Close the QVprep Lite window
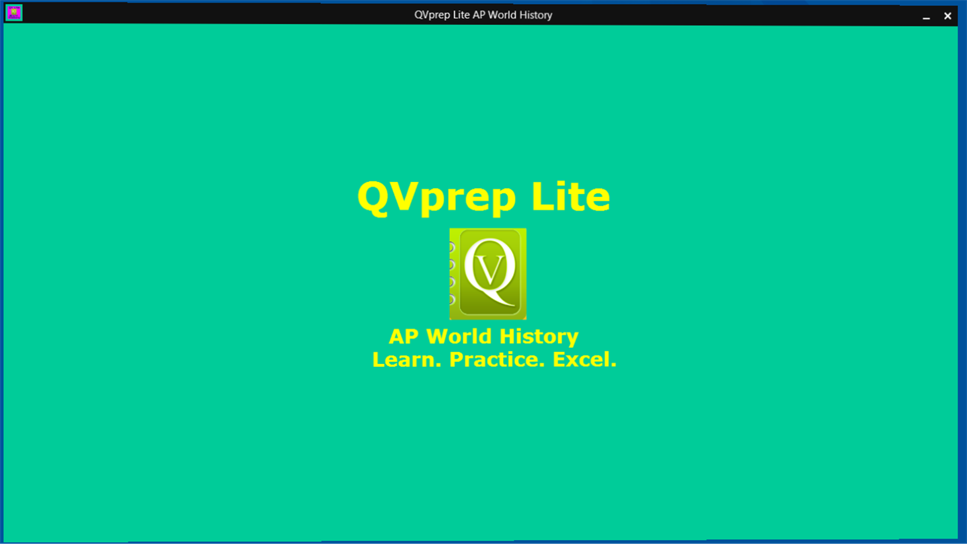The width and height of the screenshot is (967, 544). coord(948,15)
